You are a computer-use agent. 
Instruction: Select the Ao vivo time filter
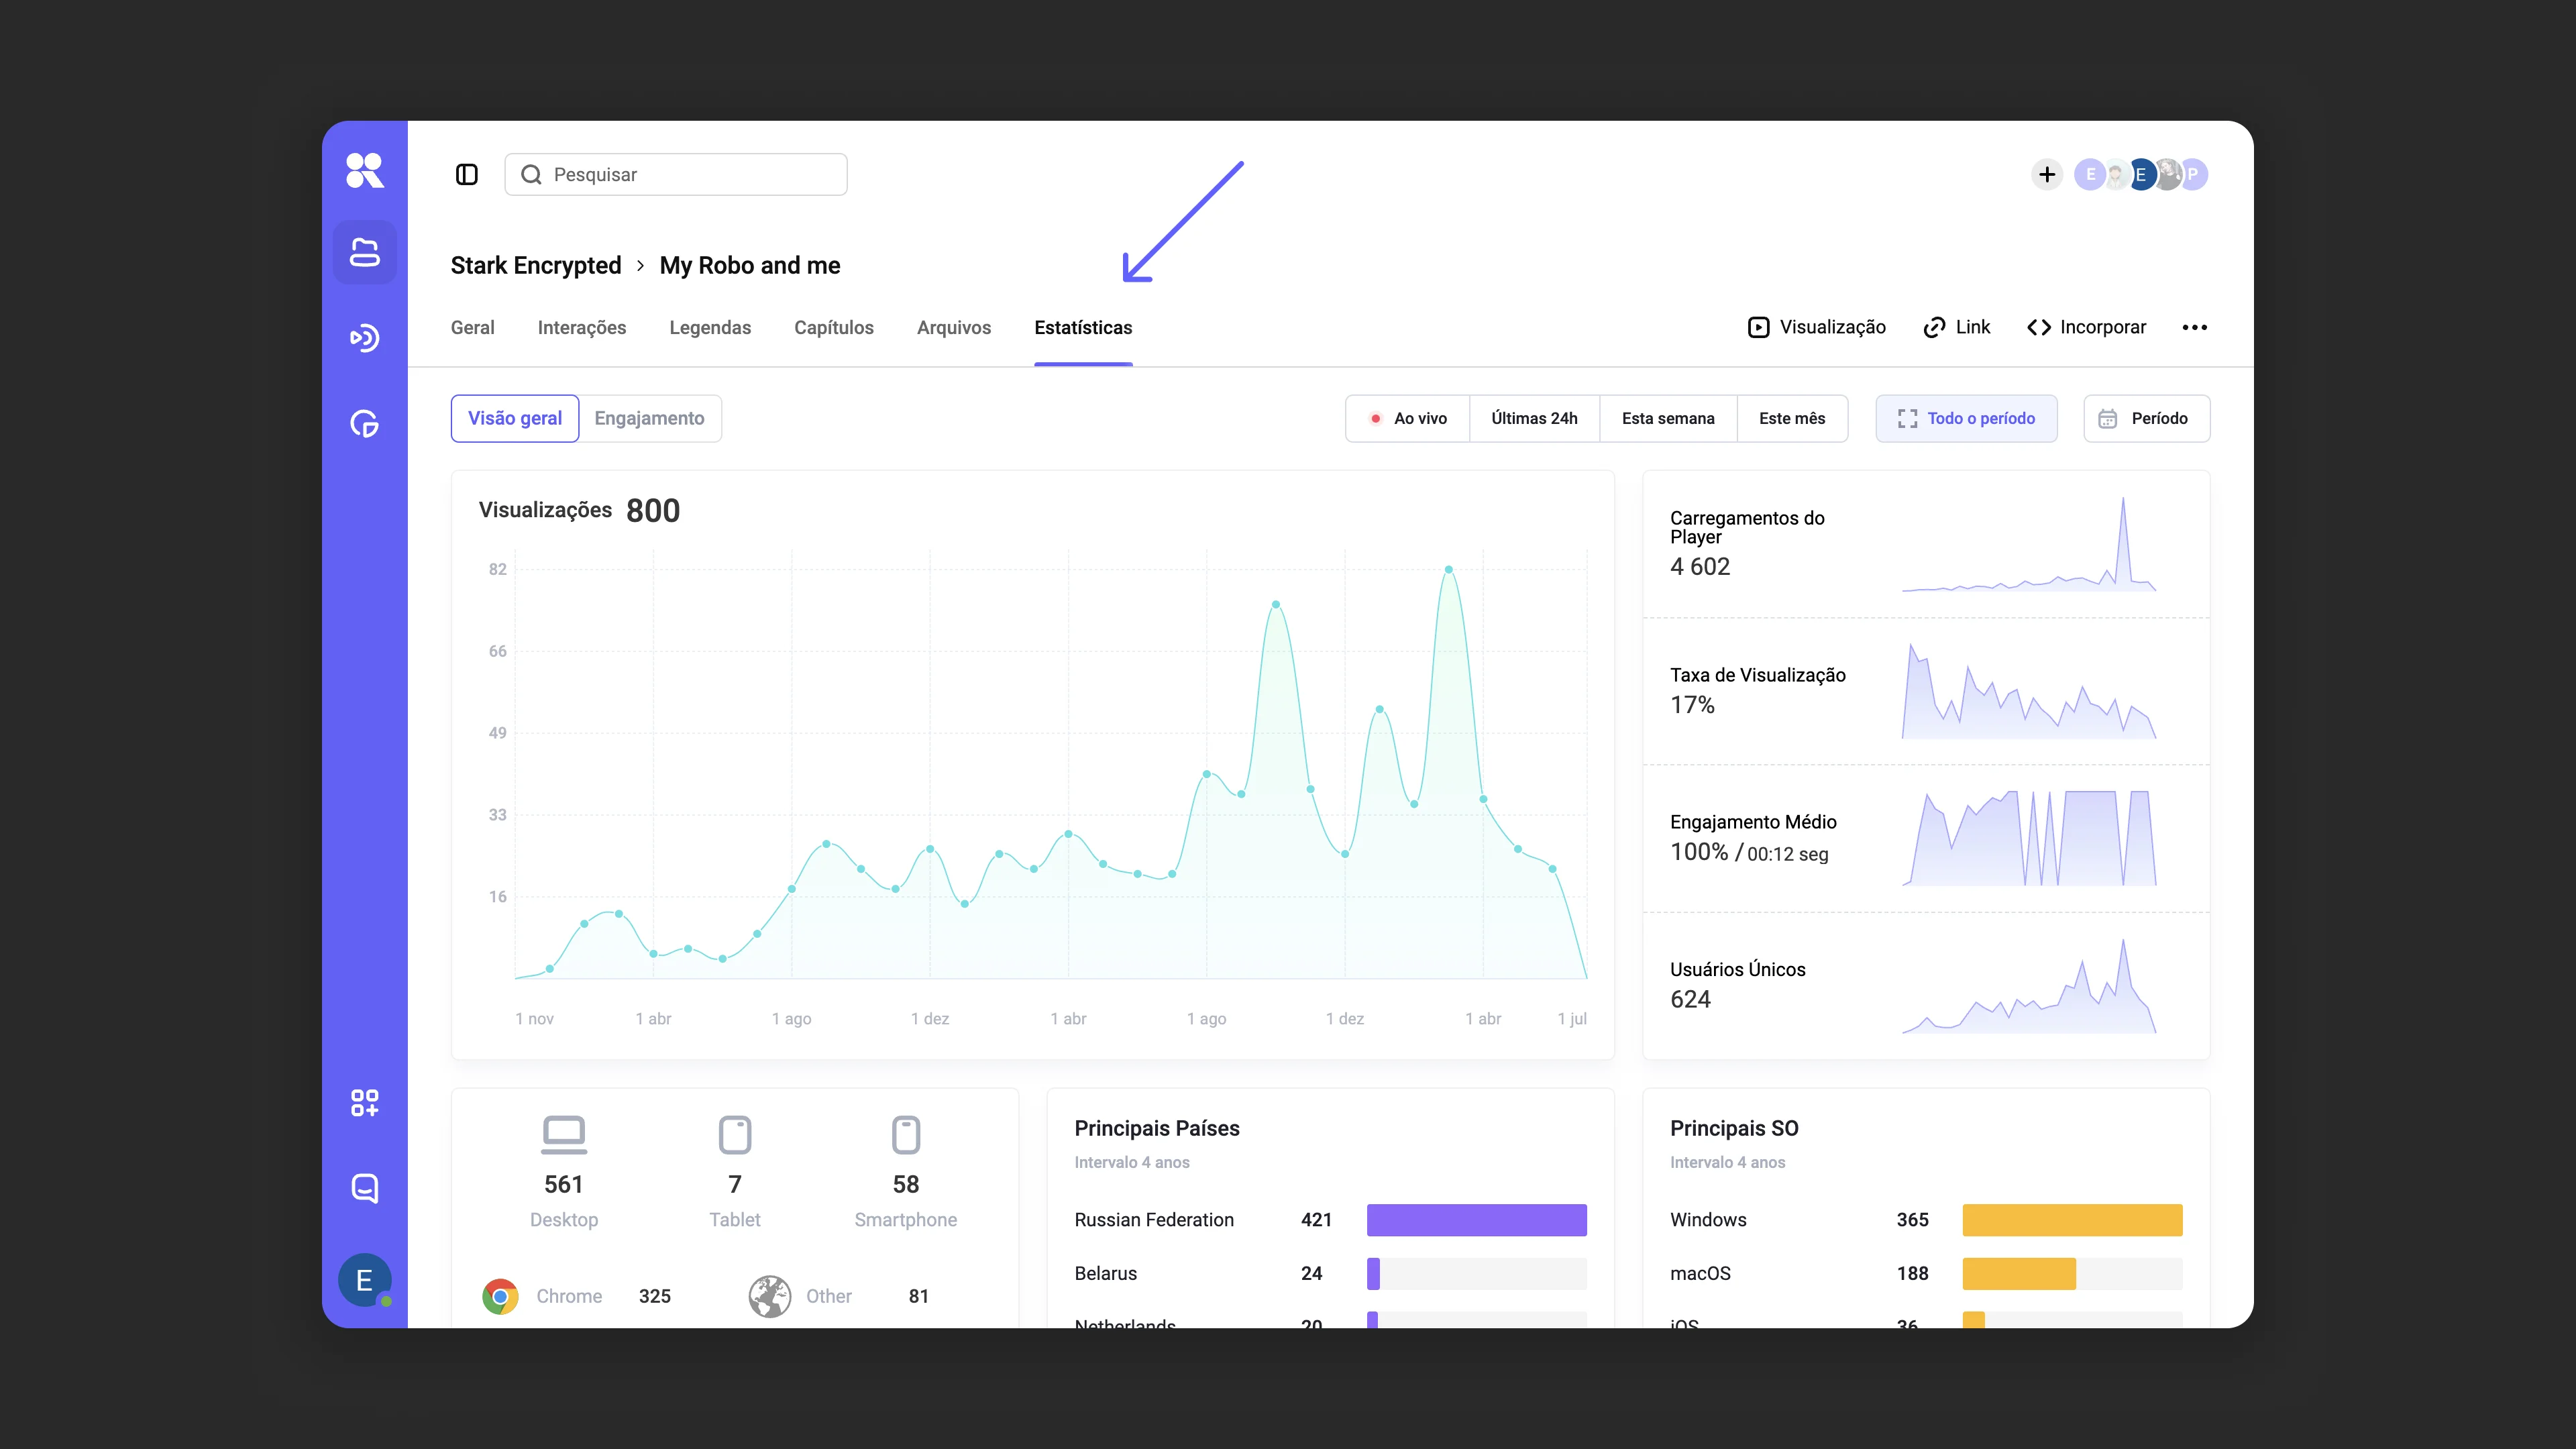1408,419
